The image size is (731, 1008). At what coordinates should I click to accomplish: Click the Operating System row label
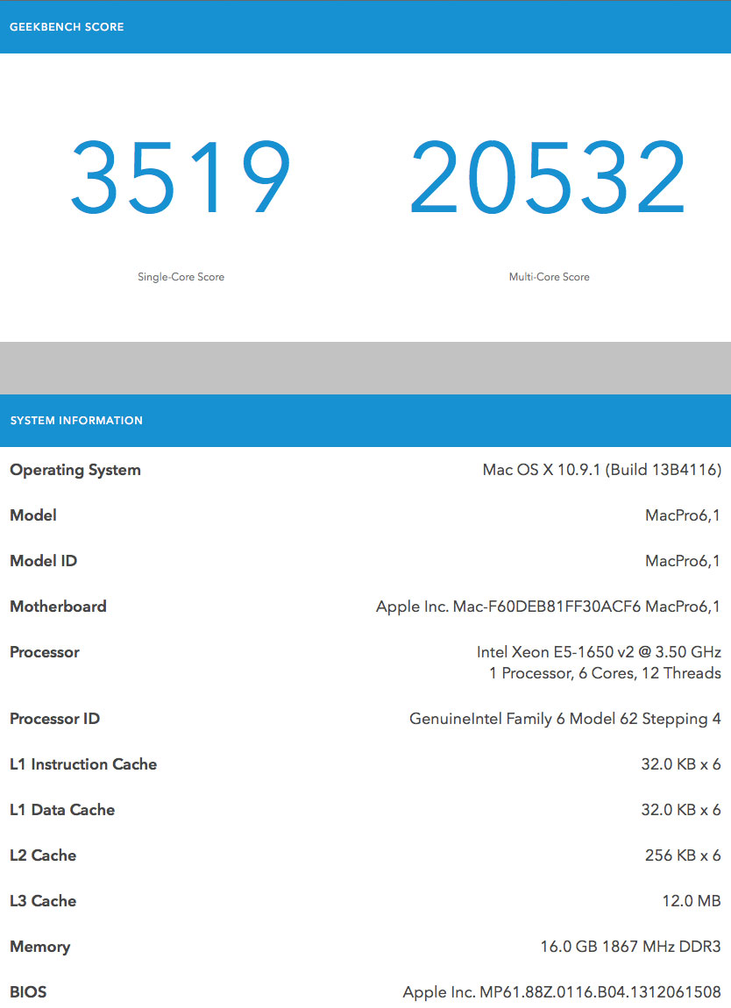click(75, 470)
